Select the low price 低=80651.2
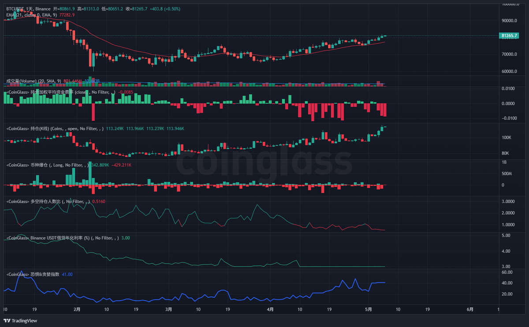Viewport: 529px width, 327px height. (112, 8)
